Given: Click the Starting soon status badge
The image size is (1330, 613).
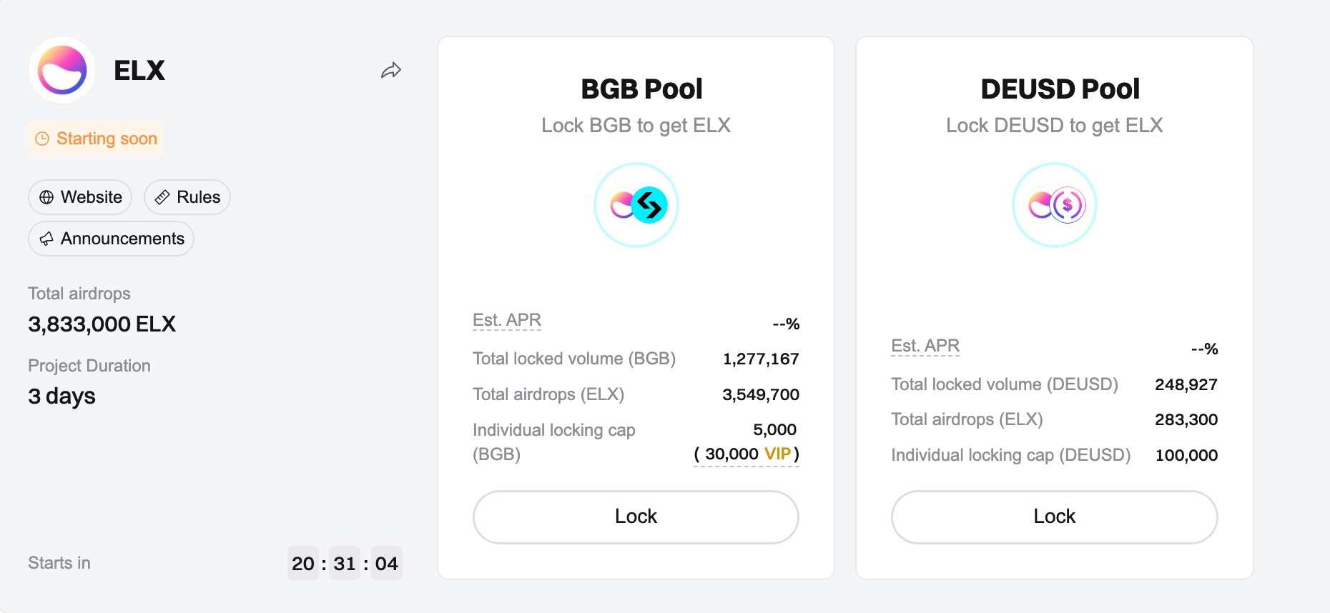Looking at the screenshot, I should coord(96,139).
